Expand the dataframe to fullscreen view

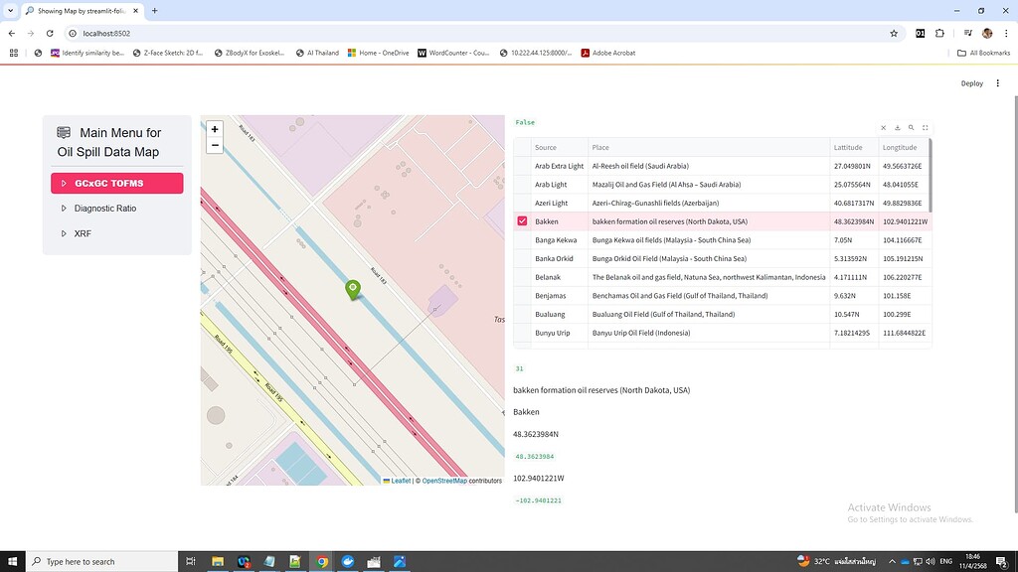(926, 127)
